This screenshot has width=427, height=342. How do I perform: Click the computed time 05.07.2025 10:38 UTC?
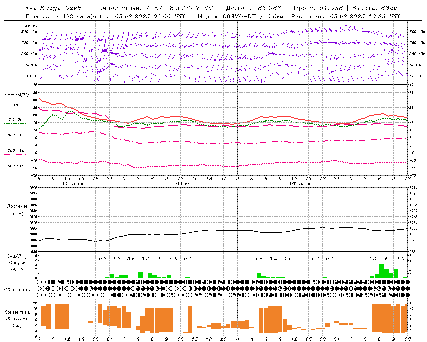coord(366,16)
